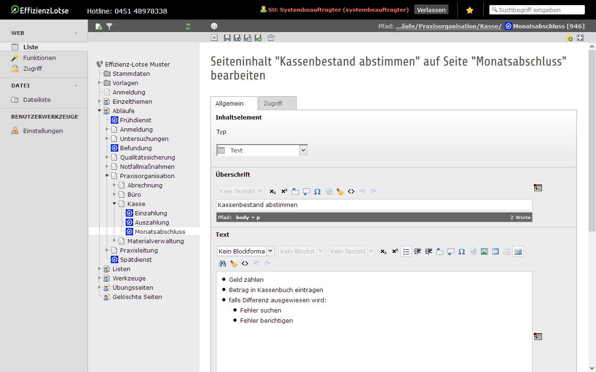This screenshot has height=372, width=596.
Task: Toggle table borders in the Text editor
Action: point(518,252)
